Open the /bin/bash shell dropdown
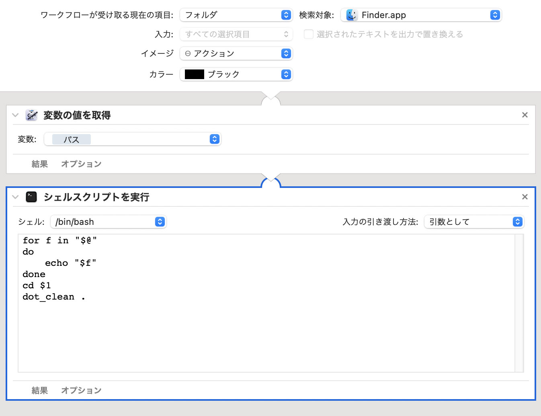Viewport: 541px width, 416px height. 108,222
